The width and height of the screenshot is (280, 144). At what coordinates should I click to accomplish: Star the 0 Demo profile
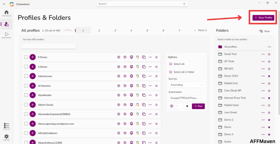[x=156, y=57]
